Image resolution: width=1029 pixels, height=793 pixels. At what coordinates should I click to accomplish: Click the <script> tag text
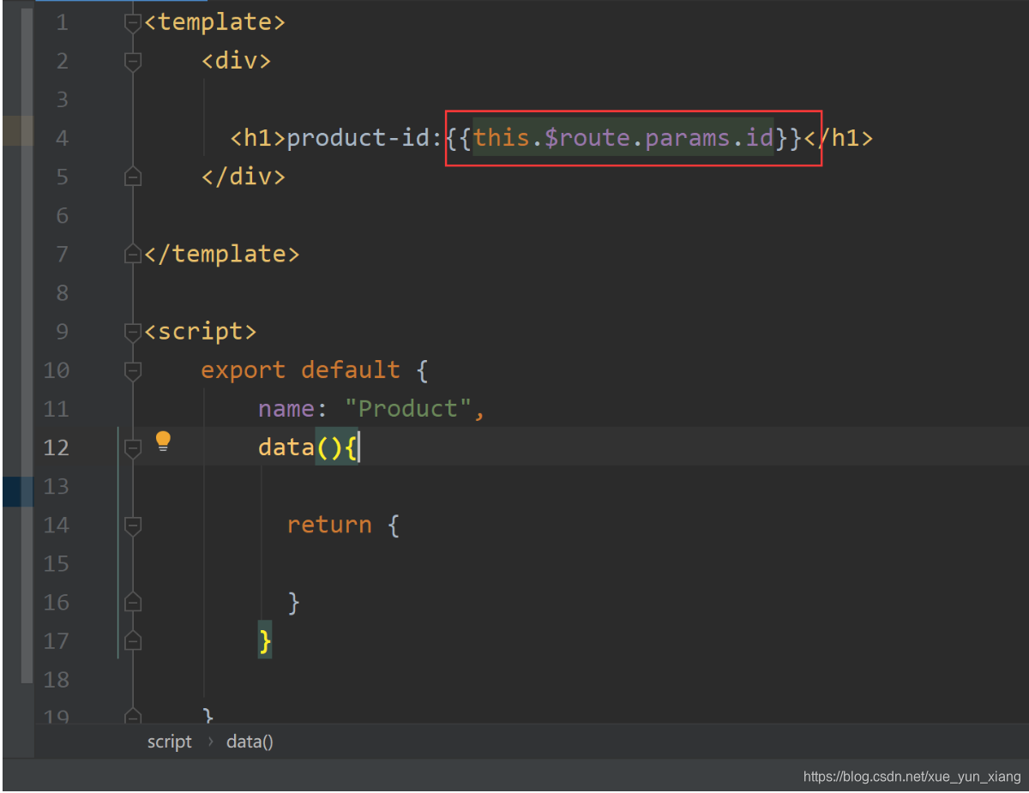tap(201, 331)
